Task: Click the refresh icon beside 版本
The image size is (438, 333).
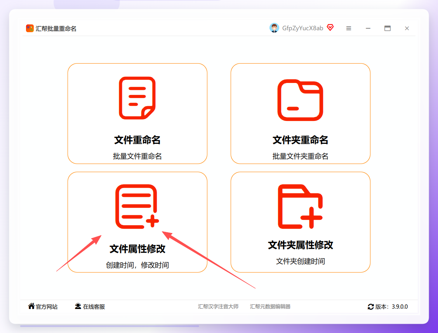Action: coord(371,307)
